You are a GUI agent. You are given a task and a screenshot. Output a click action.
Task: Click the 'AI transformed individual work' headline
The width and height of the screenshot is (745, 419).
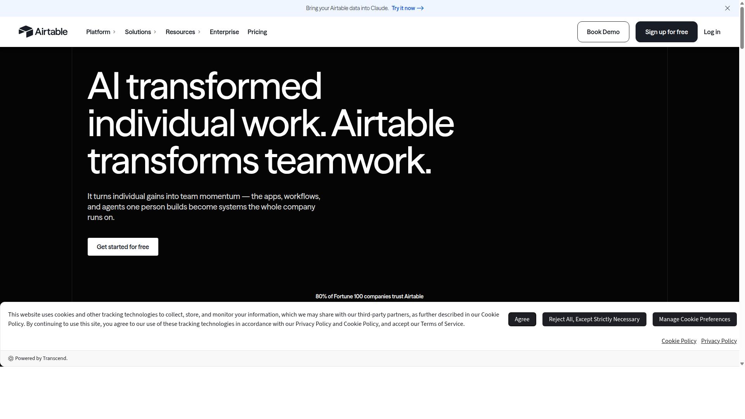[x=270, y=123]
